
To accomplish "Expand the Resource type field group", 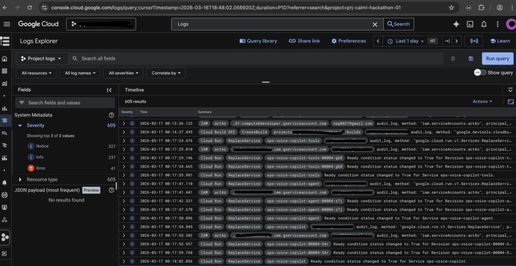I will pos(20,180).
